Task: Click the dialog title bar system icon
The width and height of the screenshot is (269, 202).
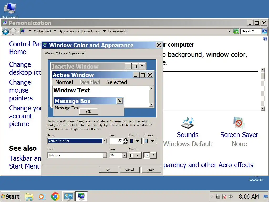Action: coord(45,45)
